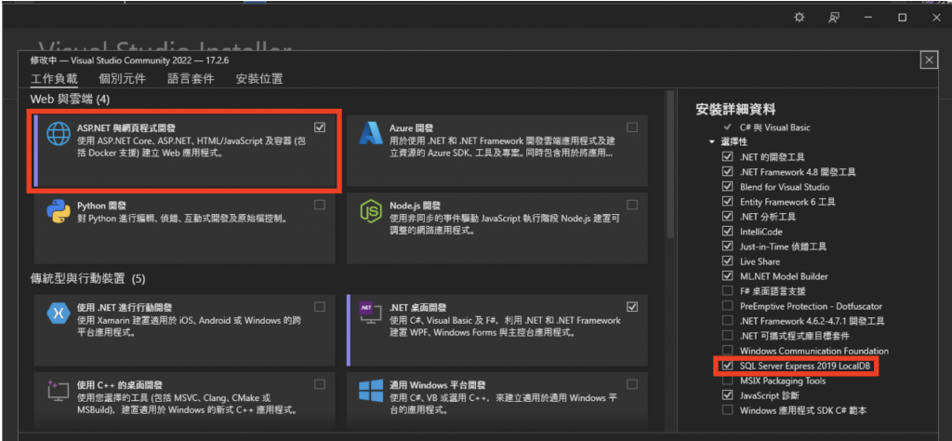Check the C++ desktop development checkbox

(320, 384)
